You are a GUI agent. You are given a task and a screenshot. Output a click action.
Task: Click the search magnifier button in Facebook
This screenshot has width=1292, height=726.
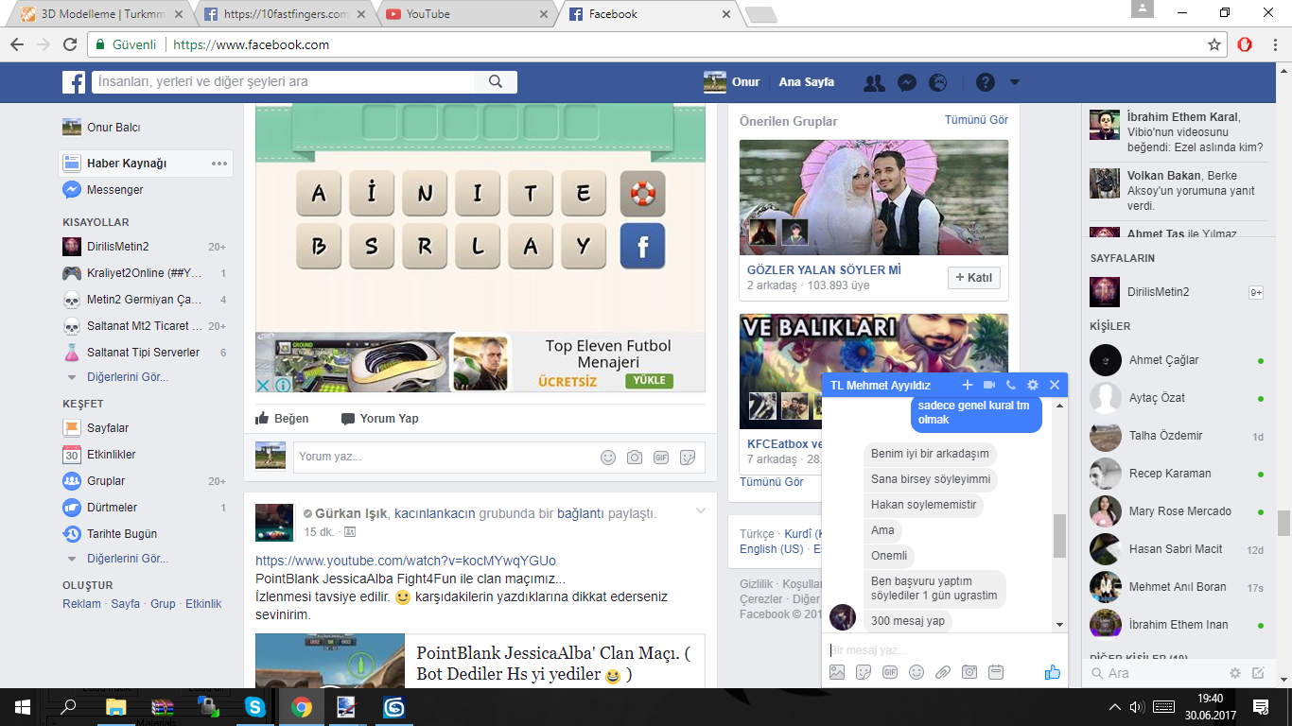(496, 82)
